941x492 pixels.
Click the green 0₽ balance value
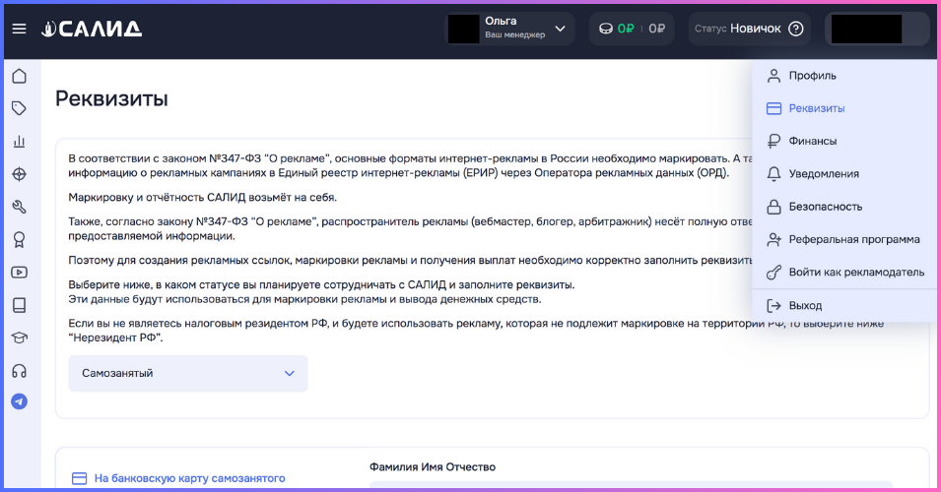pos(626,29)
